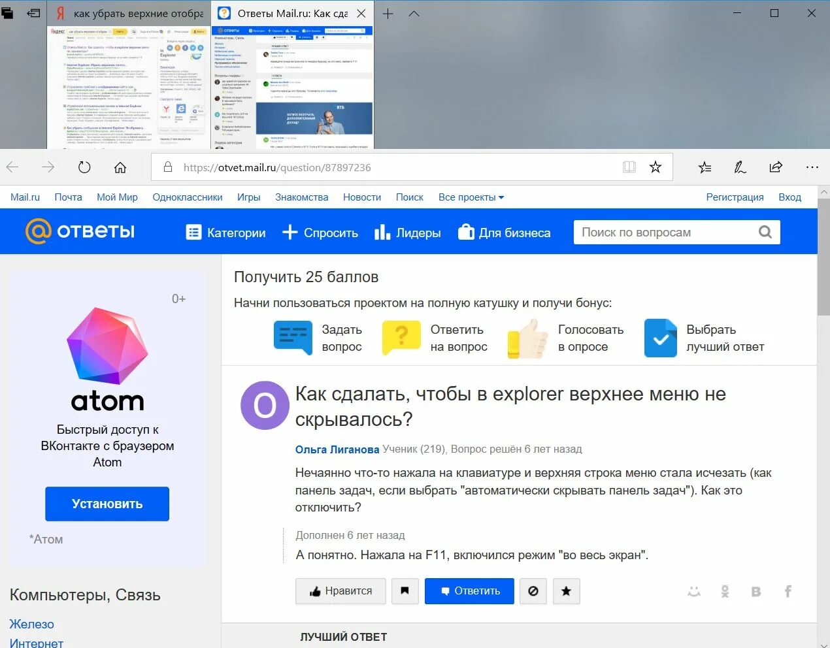Open the Интернет category link
The width and height of the screenshot is (830, 648).
(36, 643)
